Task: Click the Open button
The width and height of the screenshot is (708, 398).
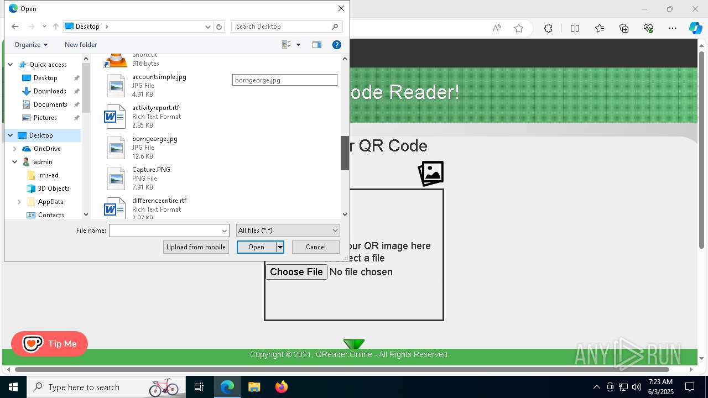Action: 256,247
